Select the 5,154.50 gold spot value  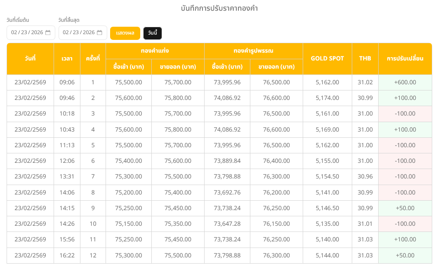point(327,176)
